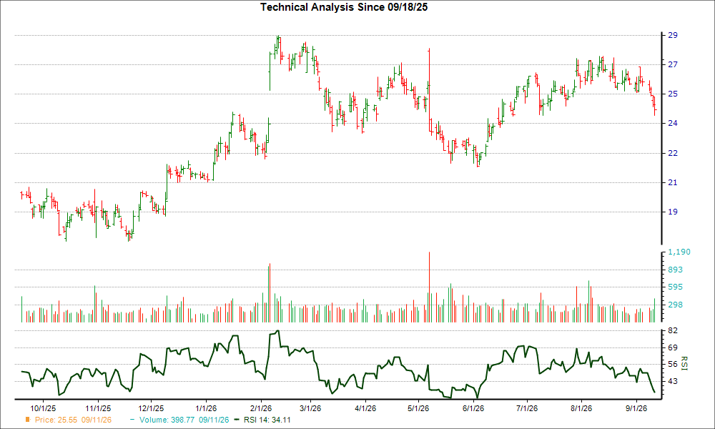This screenshot has height=429, width=715.
Task: Click the price axis label 27
Action: [x=673, y=65]
